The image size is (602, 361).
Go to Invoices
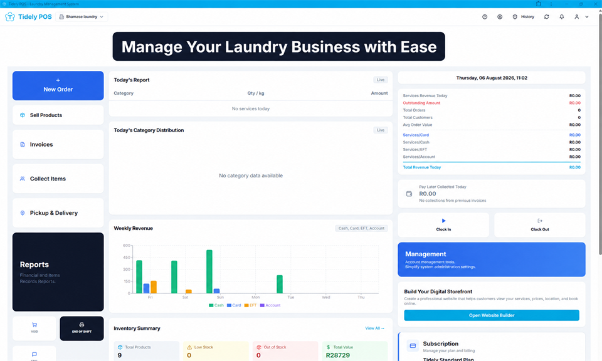click(58, 144)
